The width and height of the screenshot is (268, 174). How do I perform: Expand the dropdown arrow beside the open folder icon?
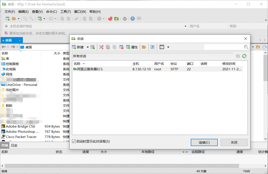(x=19, y=19)
